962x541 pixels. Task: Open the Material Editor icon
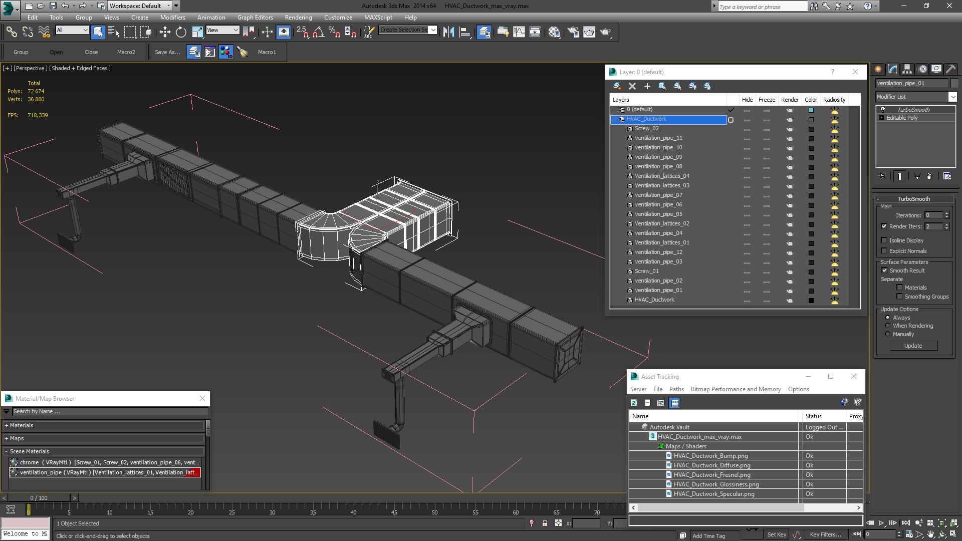coord(554,32)
